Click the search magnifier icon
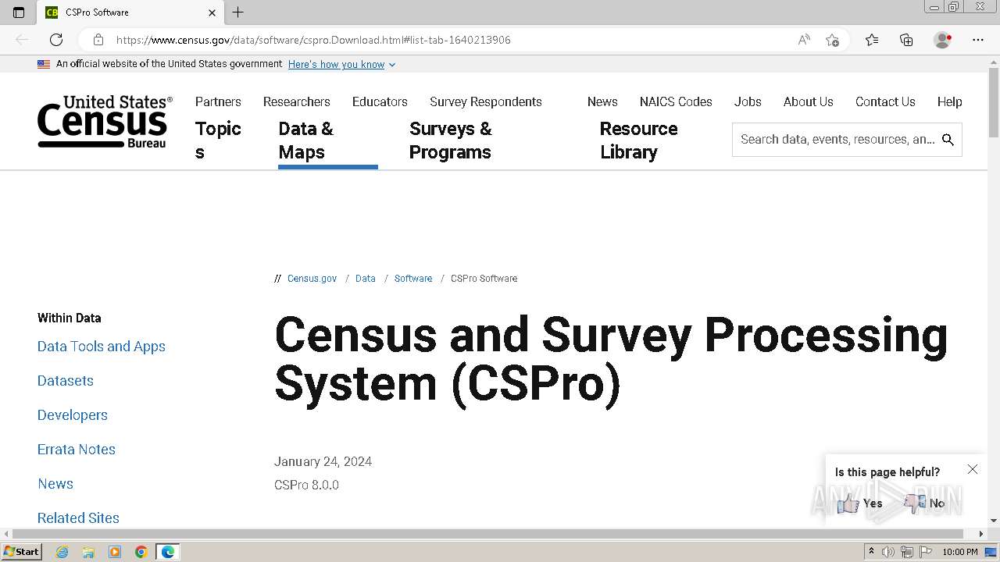 pos(948,140)
